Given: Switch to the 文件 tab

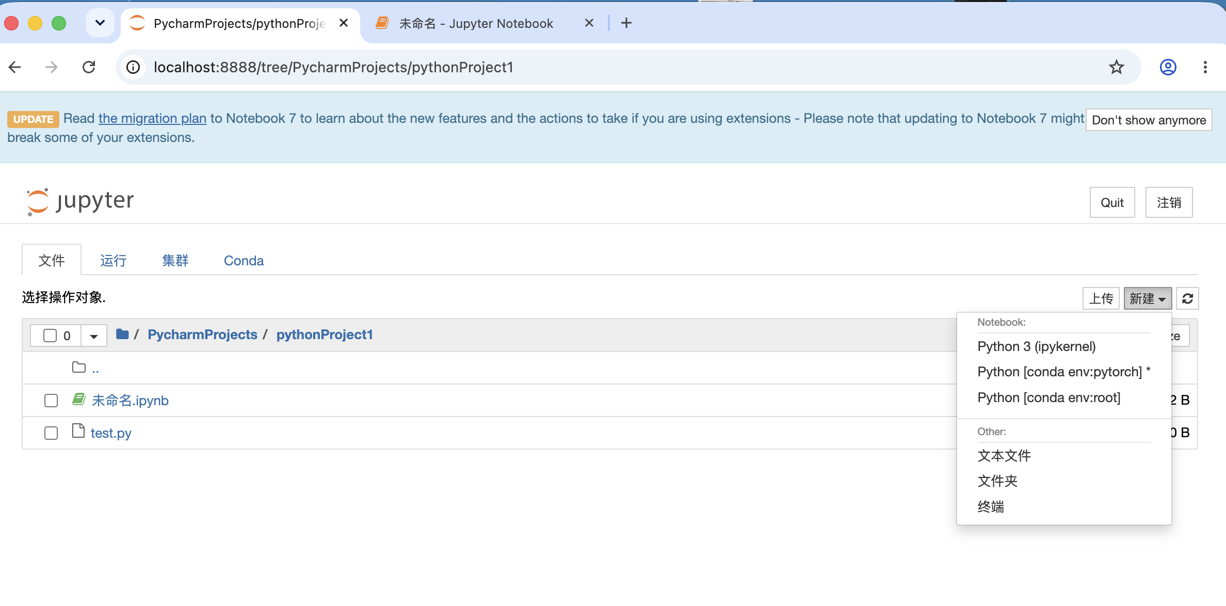Looking at the screenshot, I should tap(52, 260).
